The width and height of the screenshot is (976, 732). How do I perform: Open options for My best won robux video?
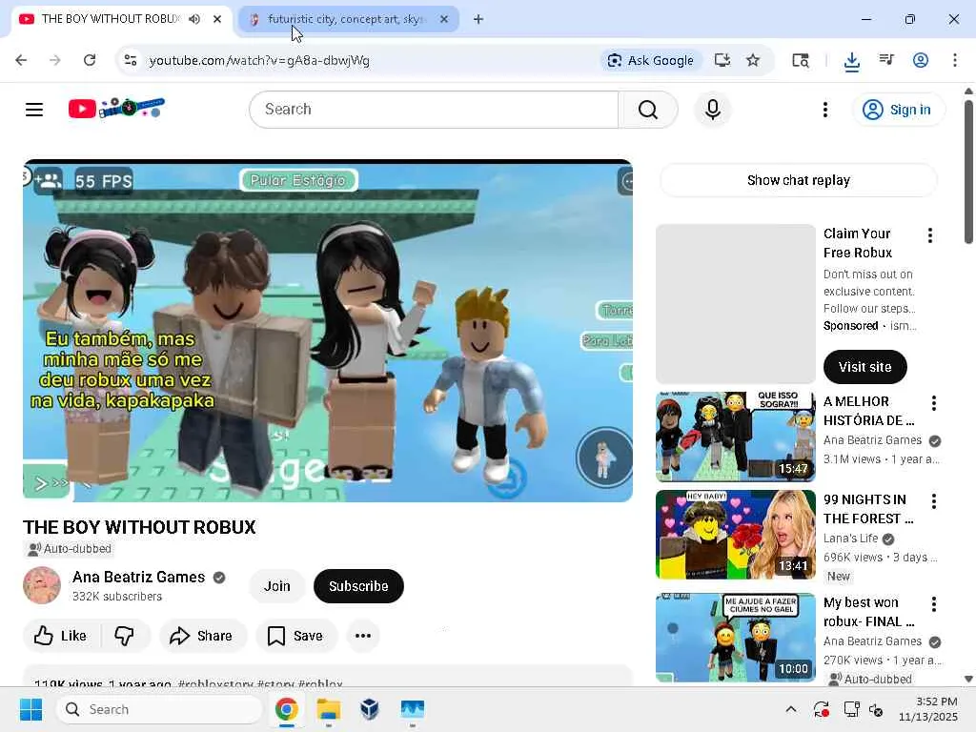(x=934, y=603)
